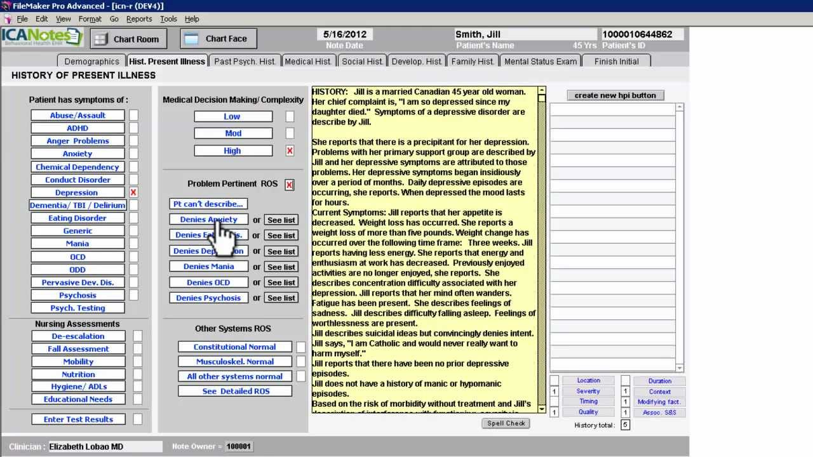Go to the Medical Hist. tab
813x457 pixels.
308,62
